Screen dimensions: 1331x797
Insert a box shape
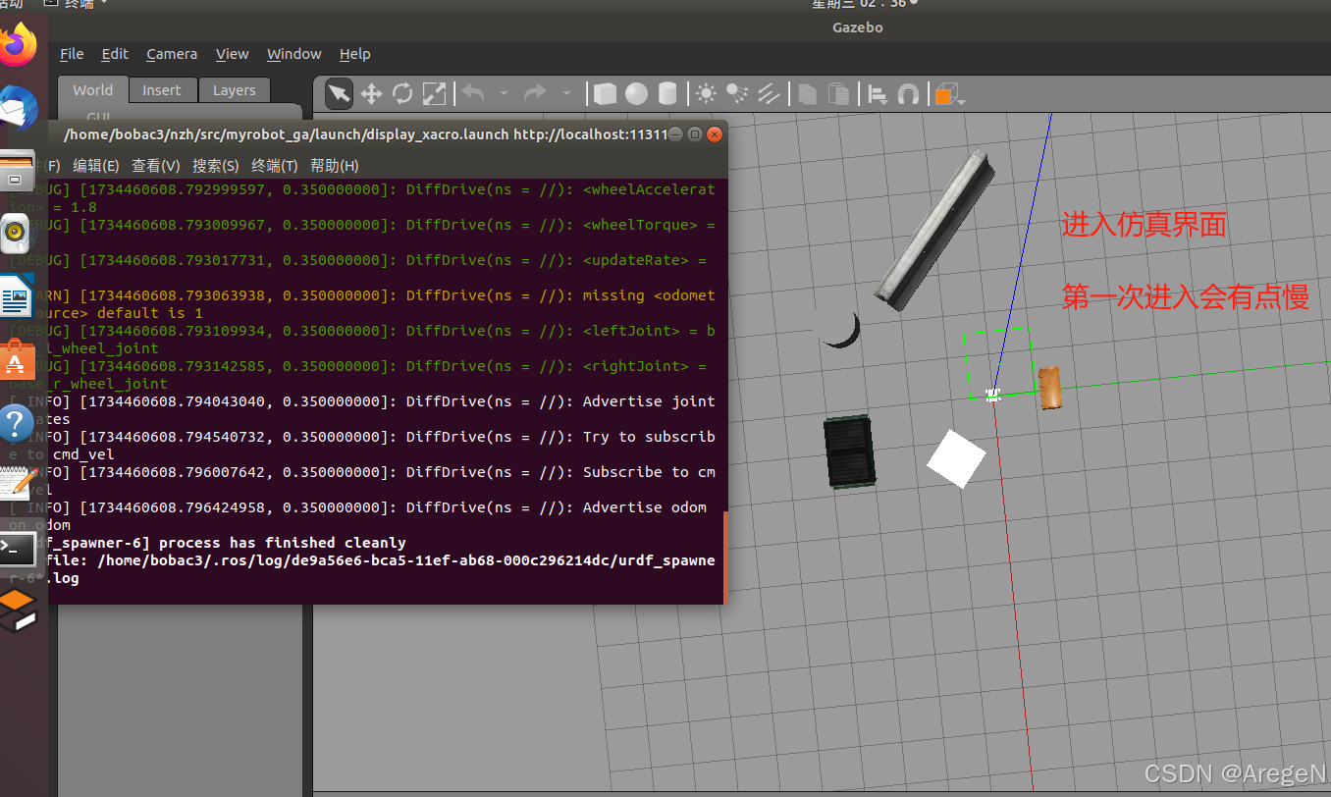(x=605, y=93)
